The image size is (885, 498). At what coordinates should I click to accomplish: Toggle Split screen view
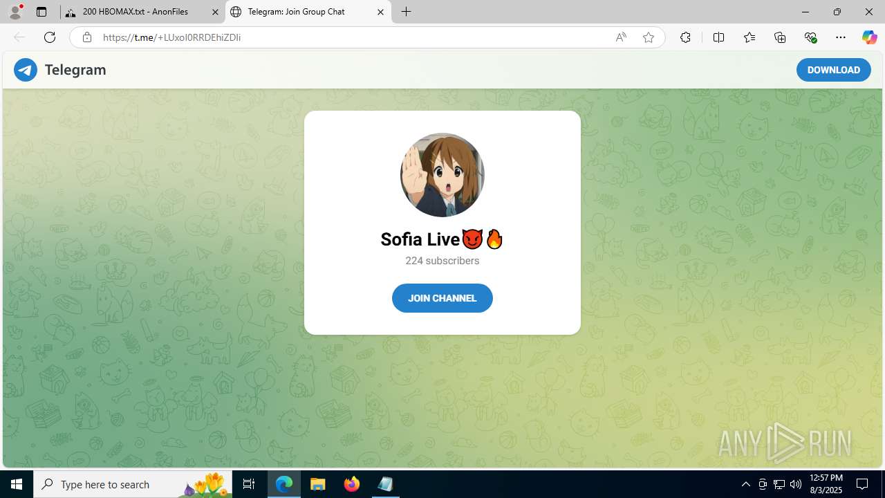coord(718,37)
